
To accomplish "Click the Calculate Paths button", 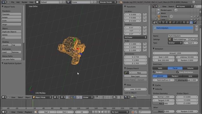I will [11, 59].
